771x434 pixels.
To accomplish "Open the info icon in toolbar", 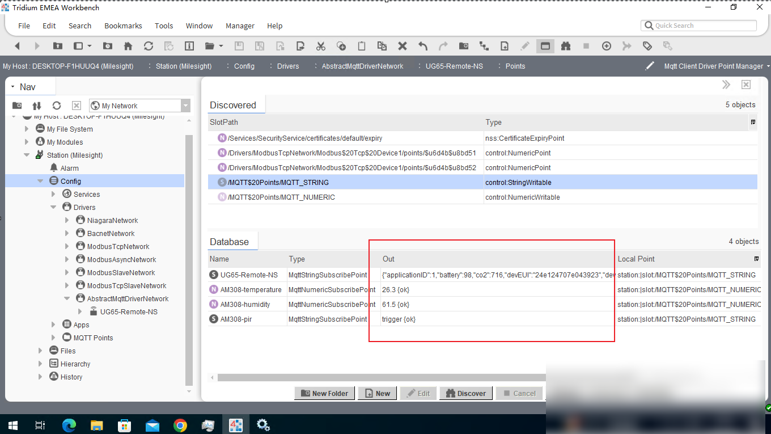I will (x=189, y=46).
